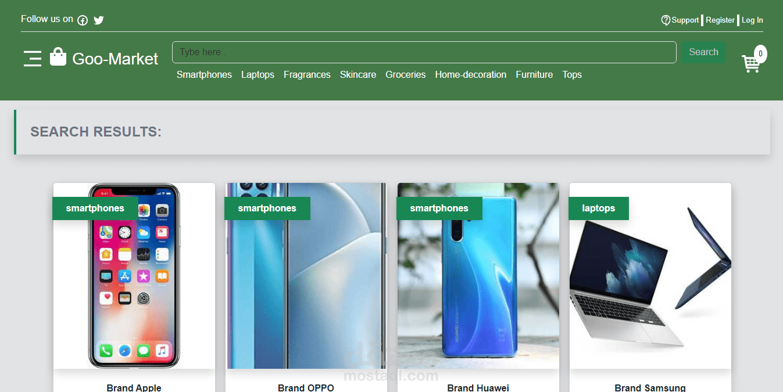
Task: Open the Fragrances category
Action: tap(307, 75)
